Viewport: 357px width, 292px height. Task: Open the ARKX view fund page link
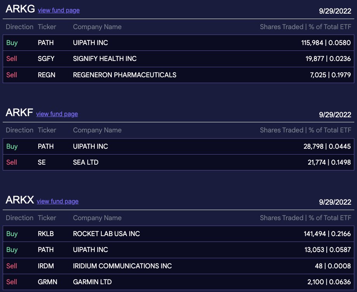pos(57,202)
